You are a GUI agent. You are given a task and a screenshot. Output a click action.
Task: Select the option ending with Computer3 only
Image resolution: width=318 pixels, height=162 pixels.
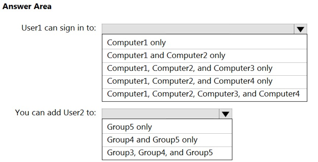204,69
